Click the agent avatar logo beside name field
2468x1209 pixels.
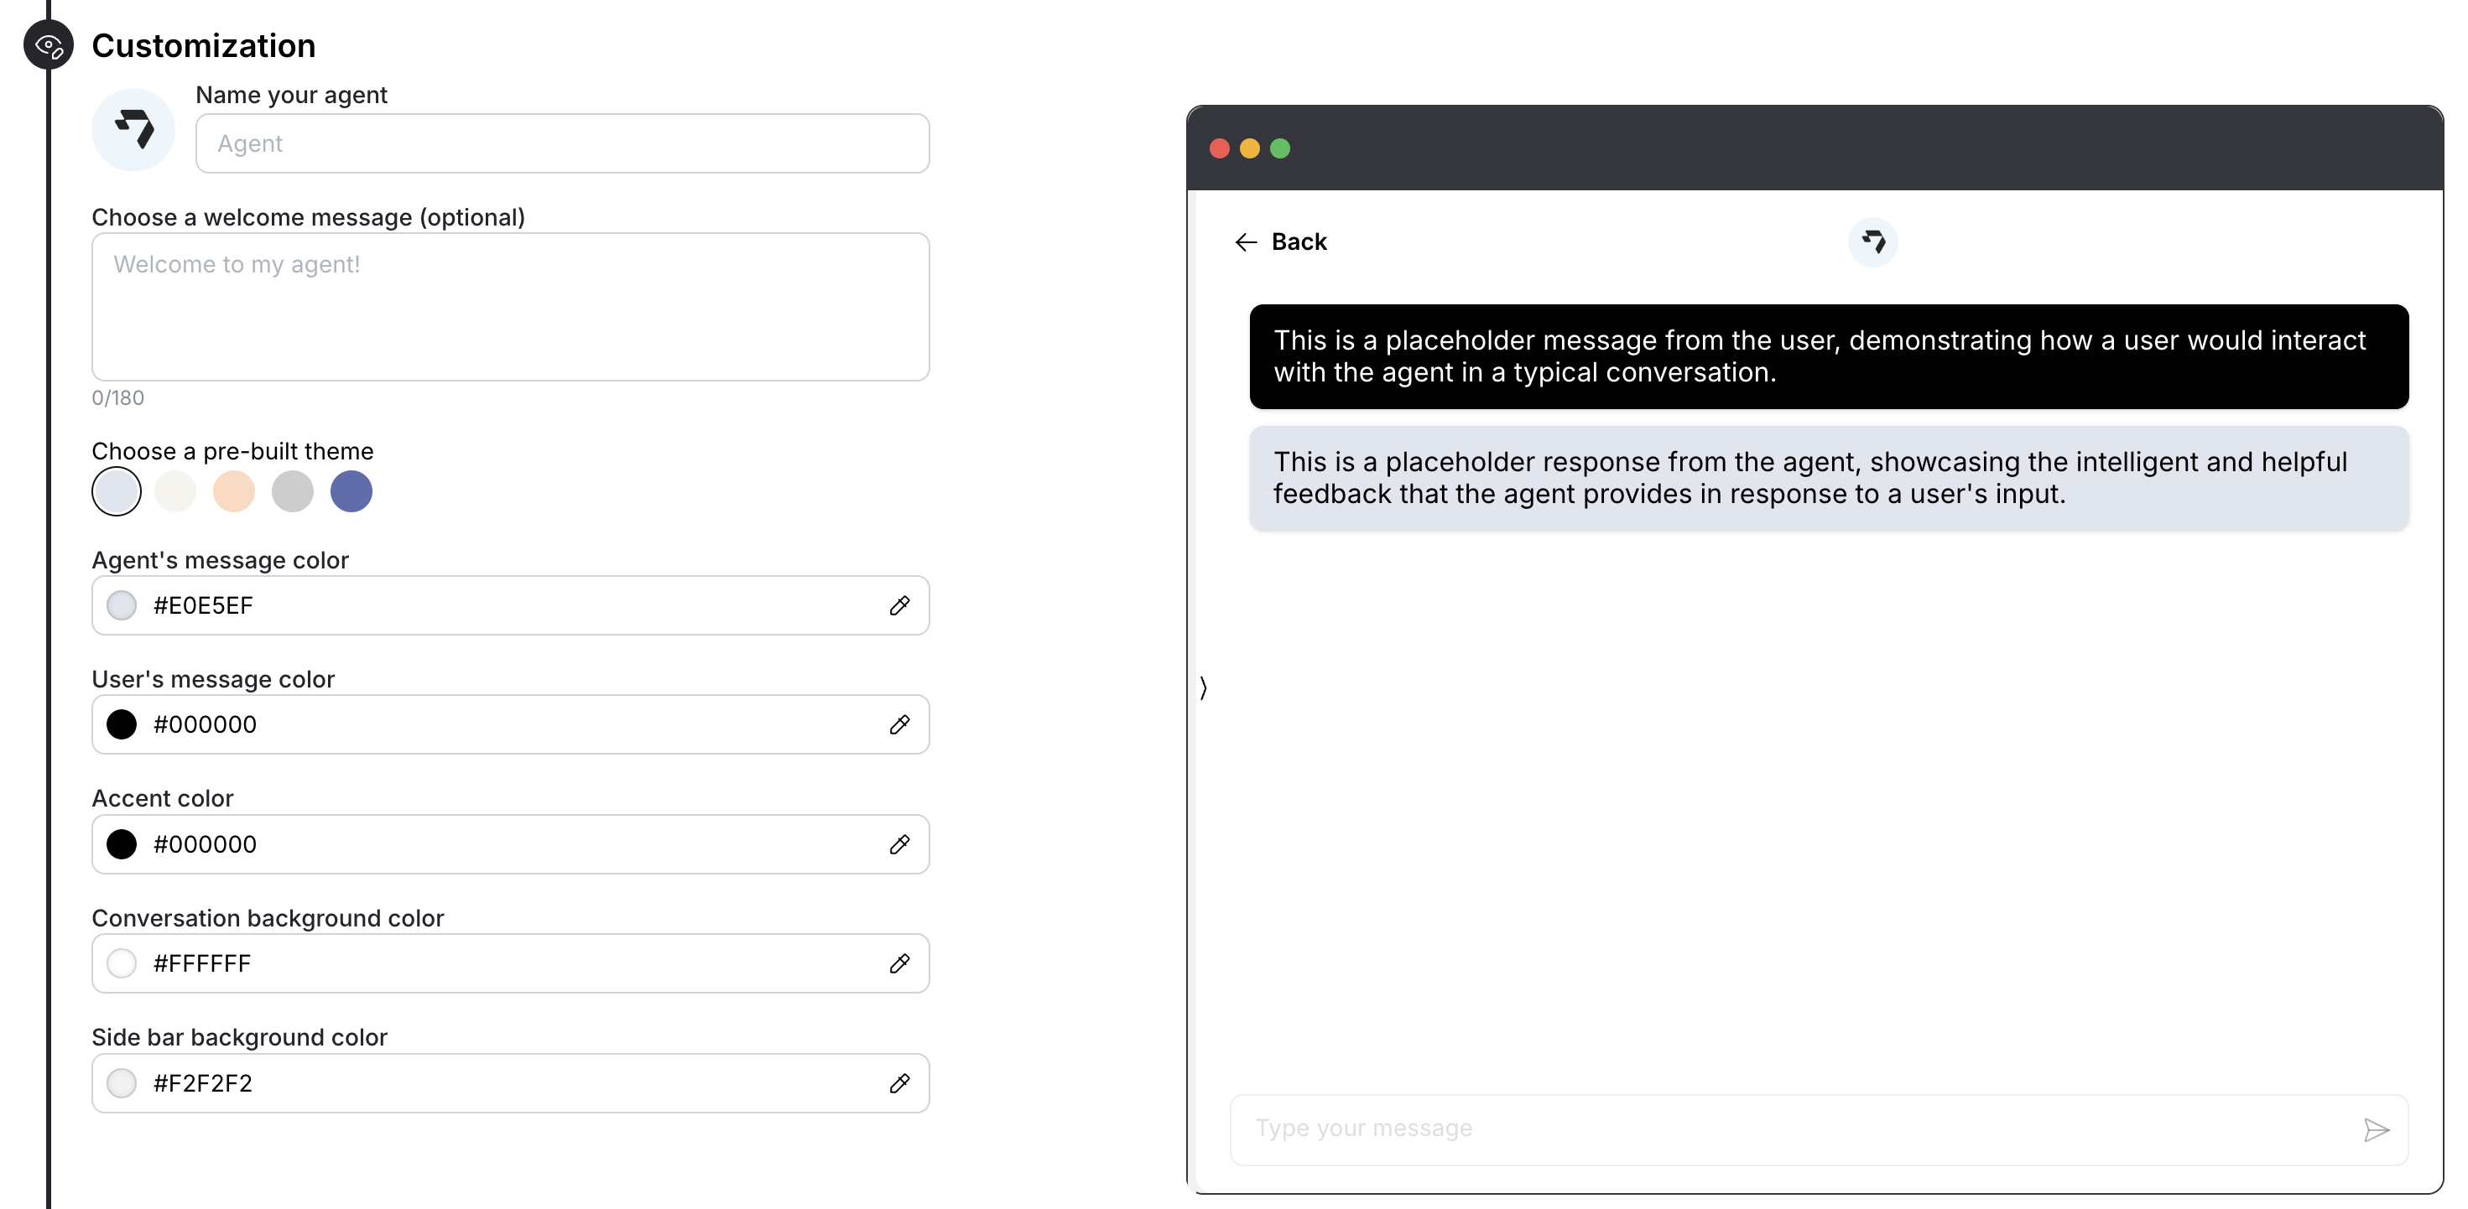coord(134,130)
